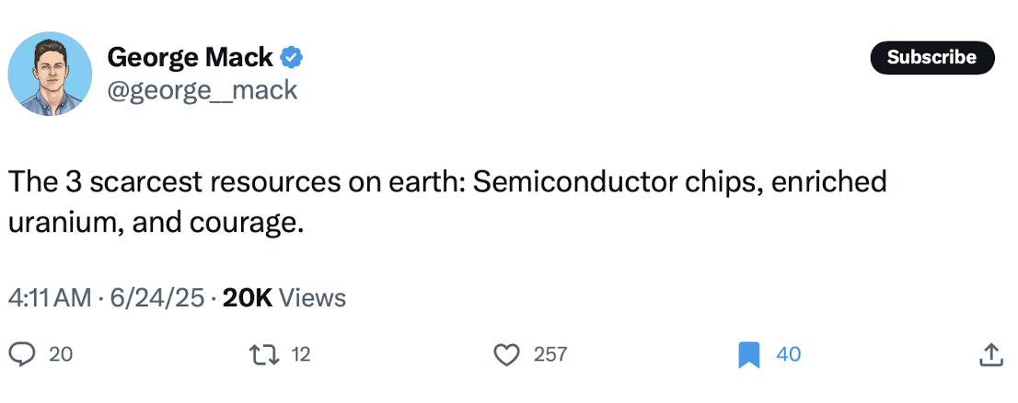Click the repost count 12
The width and height of the screenshot is (1018, 403).
301,354
